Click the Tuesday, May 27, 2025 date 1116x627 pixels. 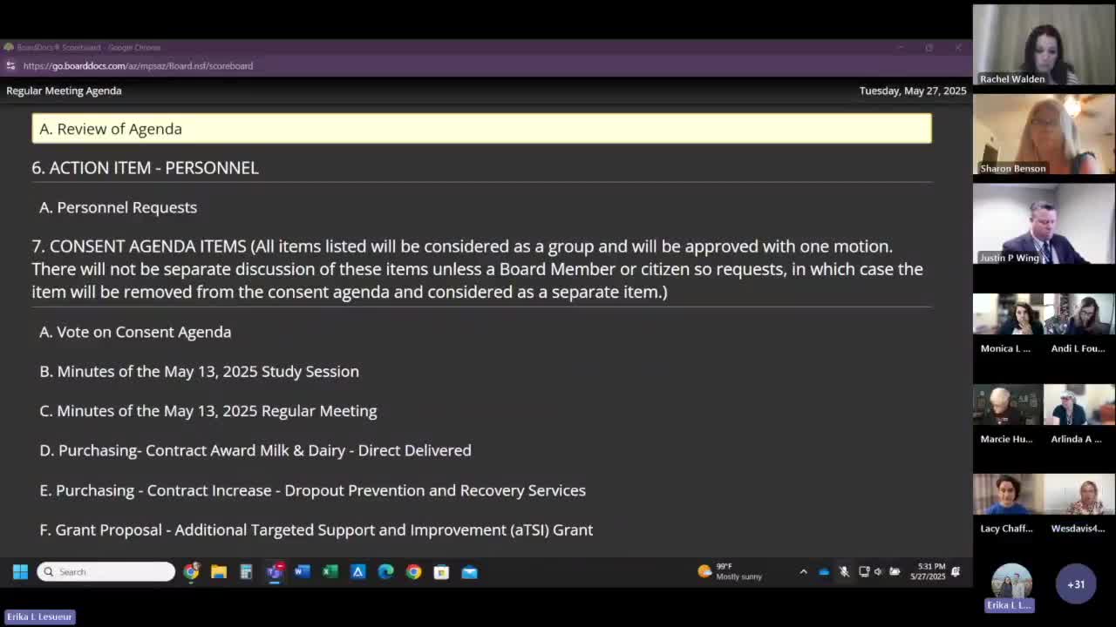click(913, 91)
